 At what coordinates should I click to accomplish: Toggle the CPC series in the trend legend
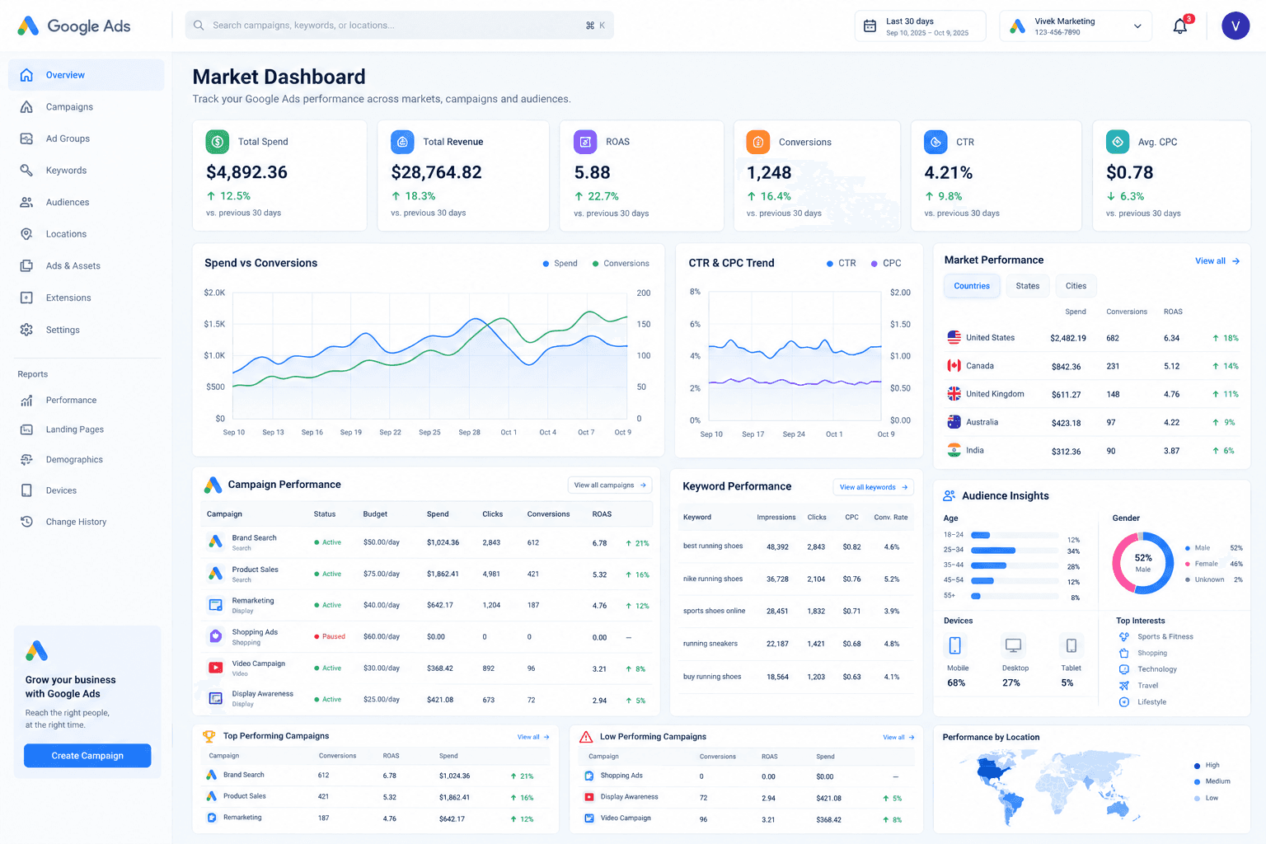point(886,264)
